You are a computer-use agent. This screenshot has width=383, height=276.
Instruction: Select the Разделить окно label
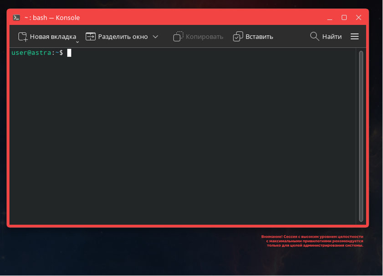(x=123, y=36)
